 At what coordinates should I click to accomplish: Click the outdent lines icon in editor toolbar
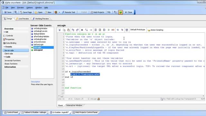(100, 30)
